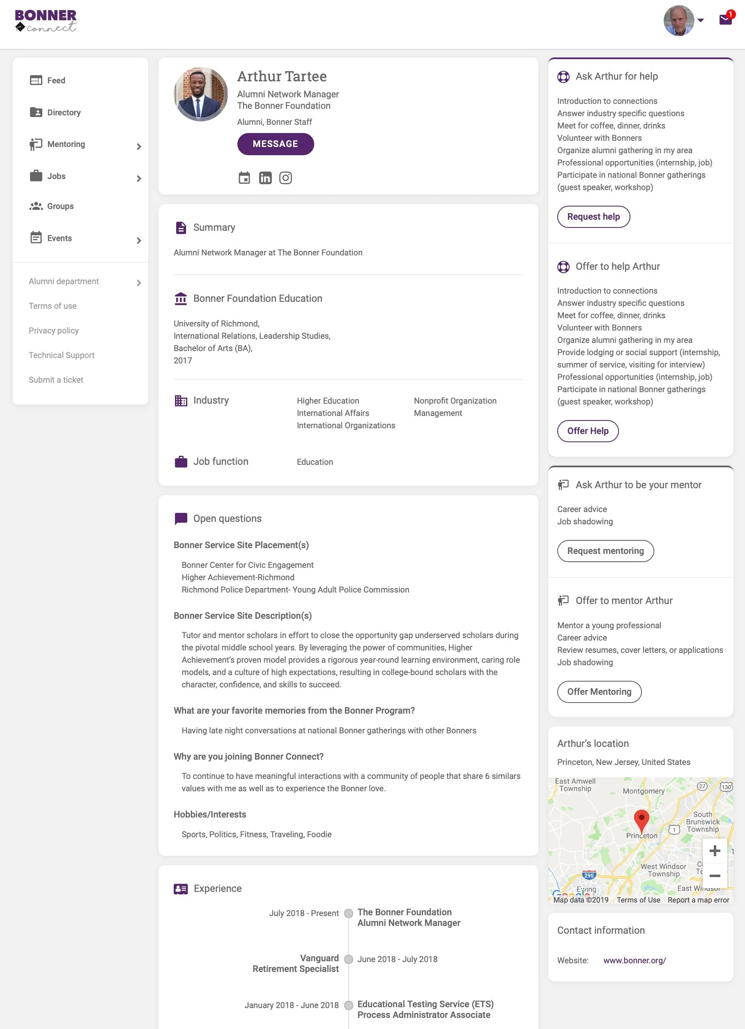Click Nonprofit Organization Management industry text

tap(455, 407)
